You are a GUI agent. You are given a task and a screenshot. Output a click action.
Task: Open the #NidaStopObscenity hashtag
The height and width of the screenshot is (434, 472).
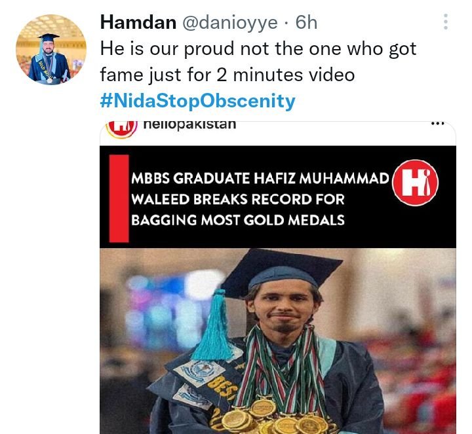[197, 101]
